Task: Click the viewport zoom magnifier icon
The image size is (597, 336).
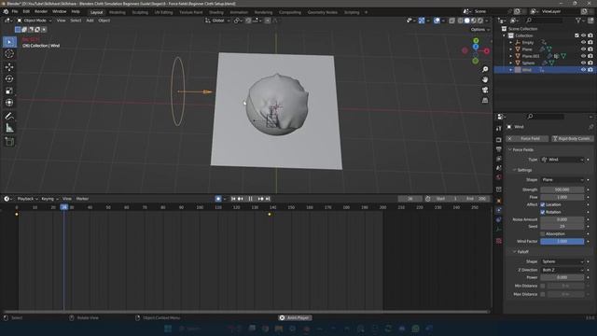Action: pyautogui.click(x=485, y=69)
